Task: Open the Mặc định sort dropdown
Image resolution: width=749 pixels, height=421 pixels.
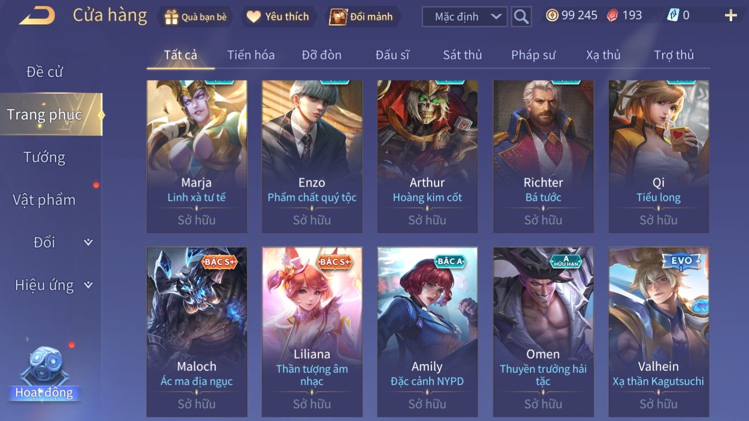Action: (465, 16)
